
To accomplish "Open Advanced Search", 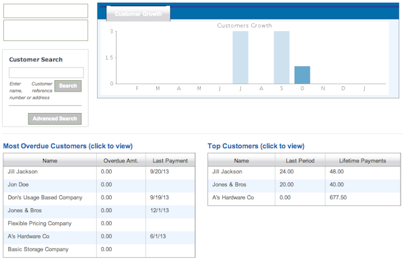I will coord(55,119).
